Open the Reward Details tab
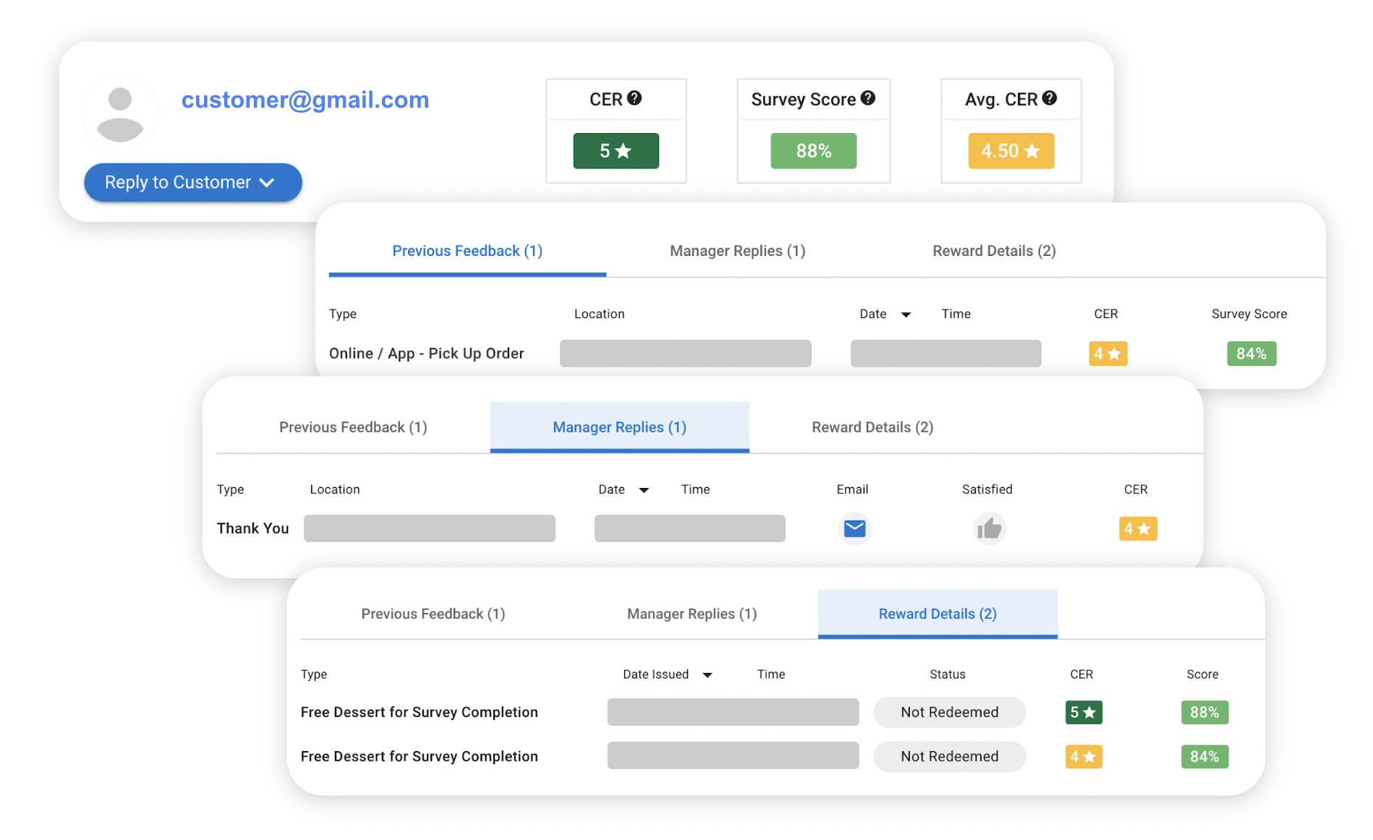1373x840 pixels. coord(938,614)
